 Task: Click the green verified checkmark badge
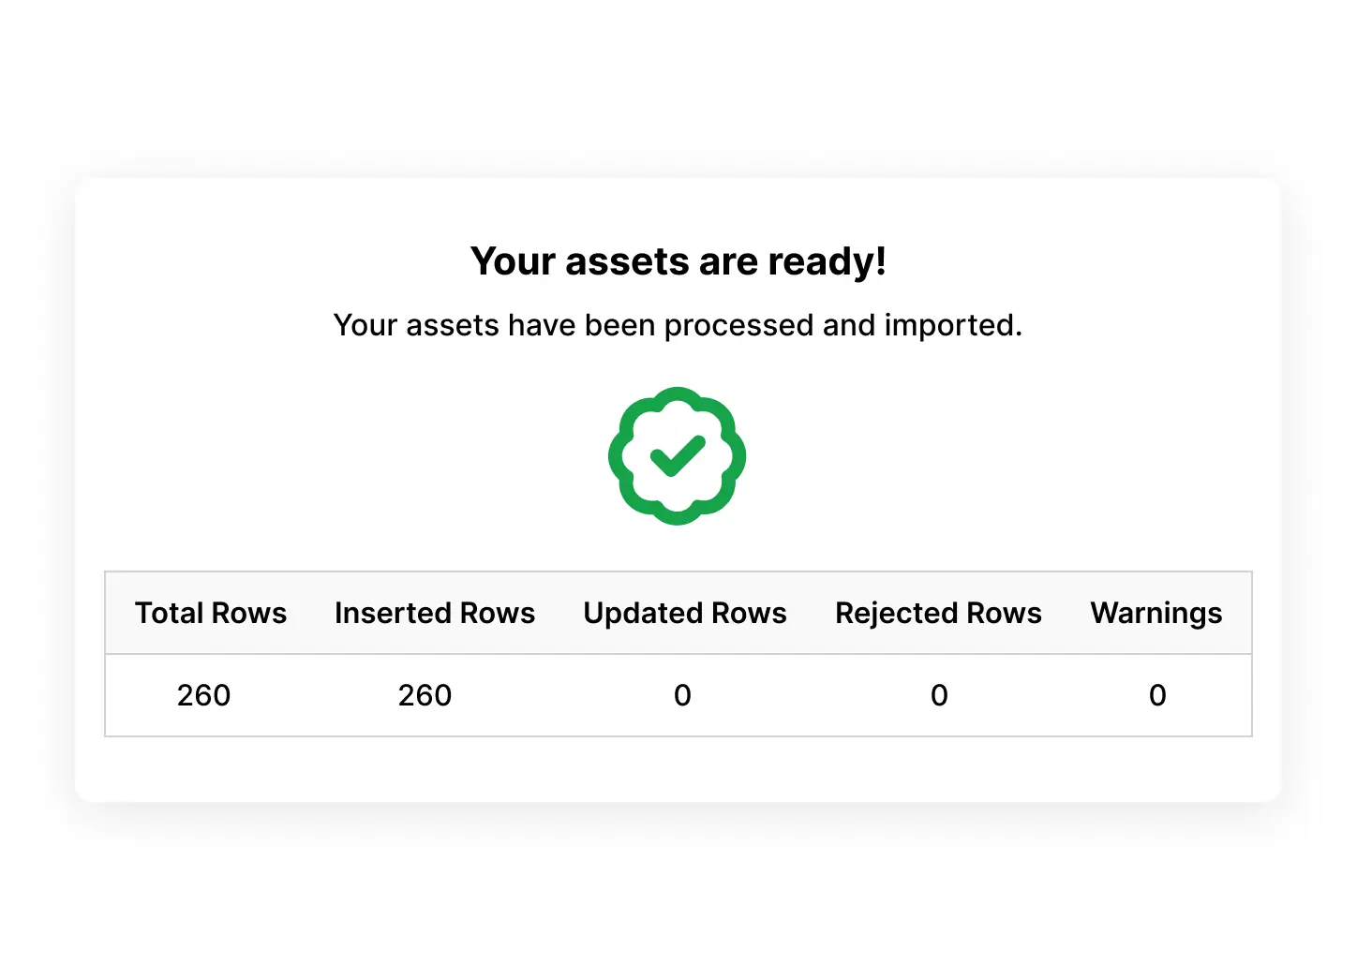[677, 456]
